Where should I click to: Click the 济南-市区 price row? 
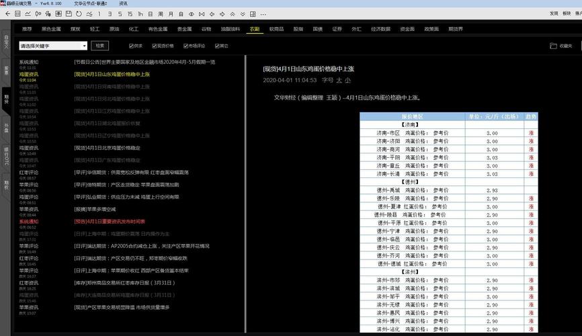(x=449, y=133)
